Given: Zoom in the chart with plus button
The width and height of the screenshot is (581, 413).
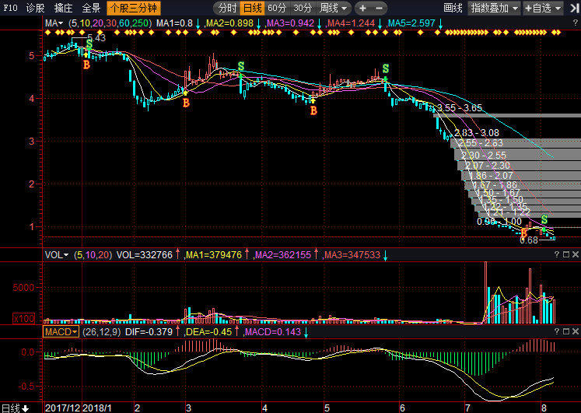Looking at the screenshot, I should [362, 8].
